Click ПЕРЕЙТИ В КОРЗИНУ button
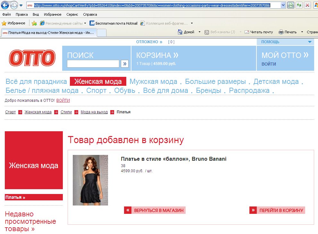 point(277,210)
